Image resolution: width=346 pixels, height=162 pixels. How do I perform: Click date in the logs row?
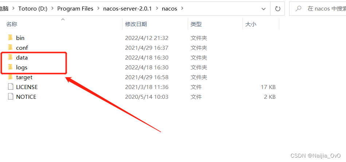click(x=147, y=68)
